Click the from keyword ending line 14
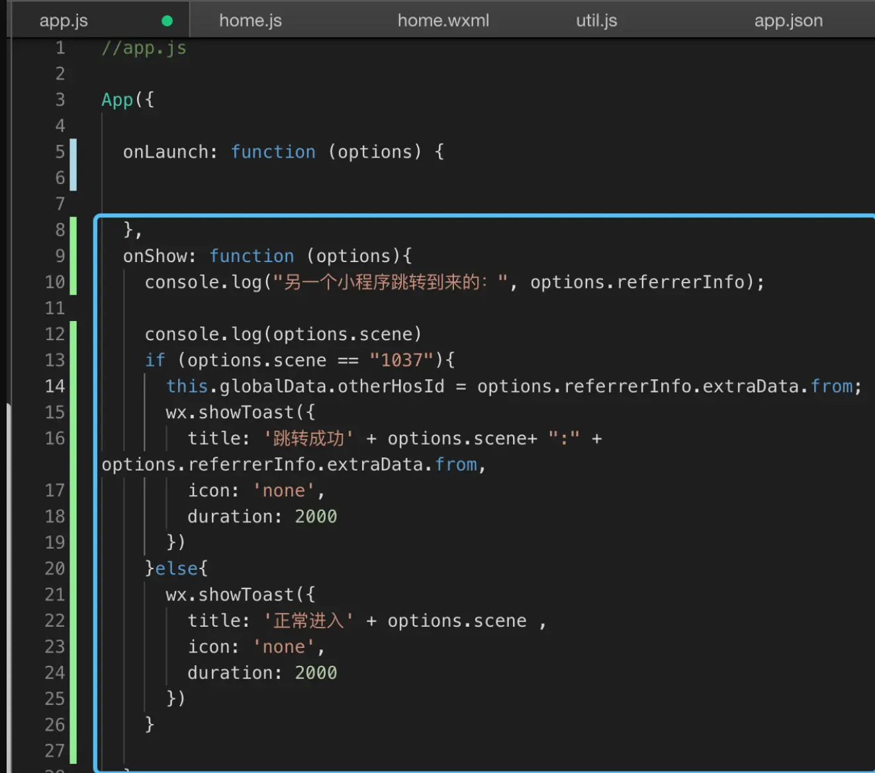The image size is (875, 773). tap(831, 386)
